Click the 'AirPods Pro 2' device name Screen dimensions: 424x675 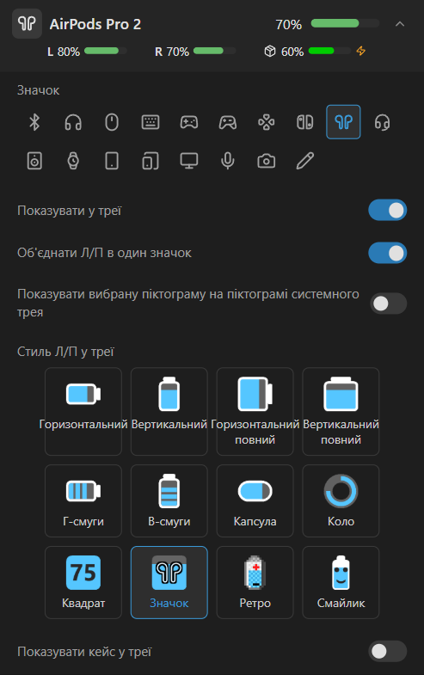click(x=95, y=25)
